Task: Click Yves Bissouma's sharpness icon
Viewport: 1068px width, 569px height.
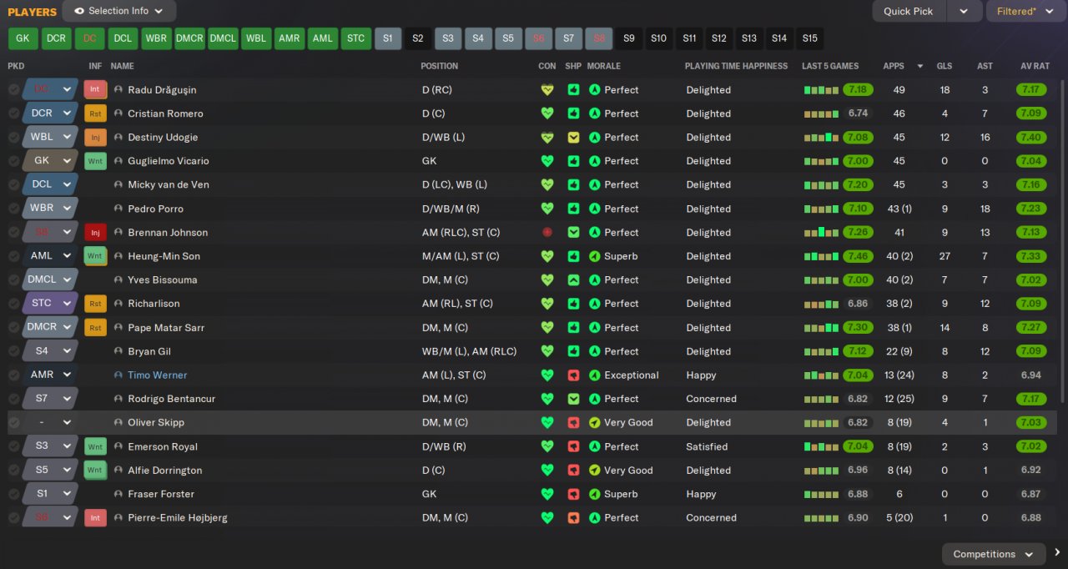Action: tap(573, 279)
